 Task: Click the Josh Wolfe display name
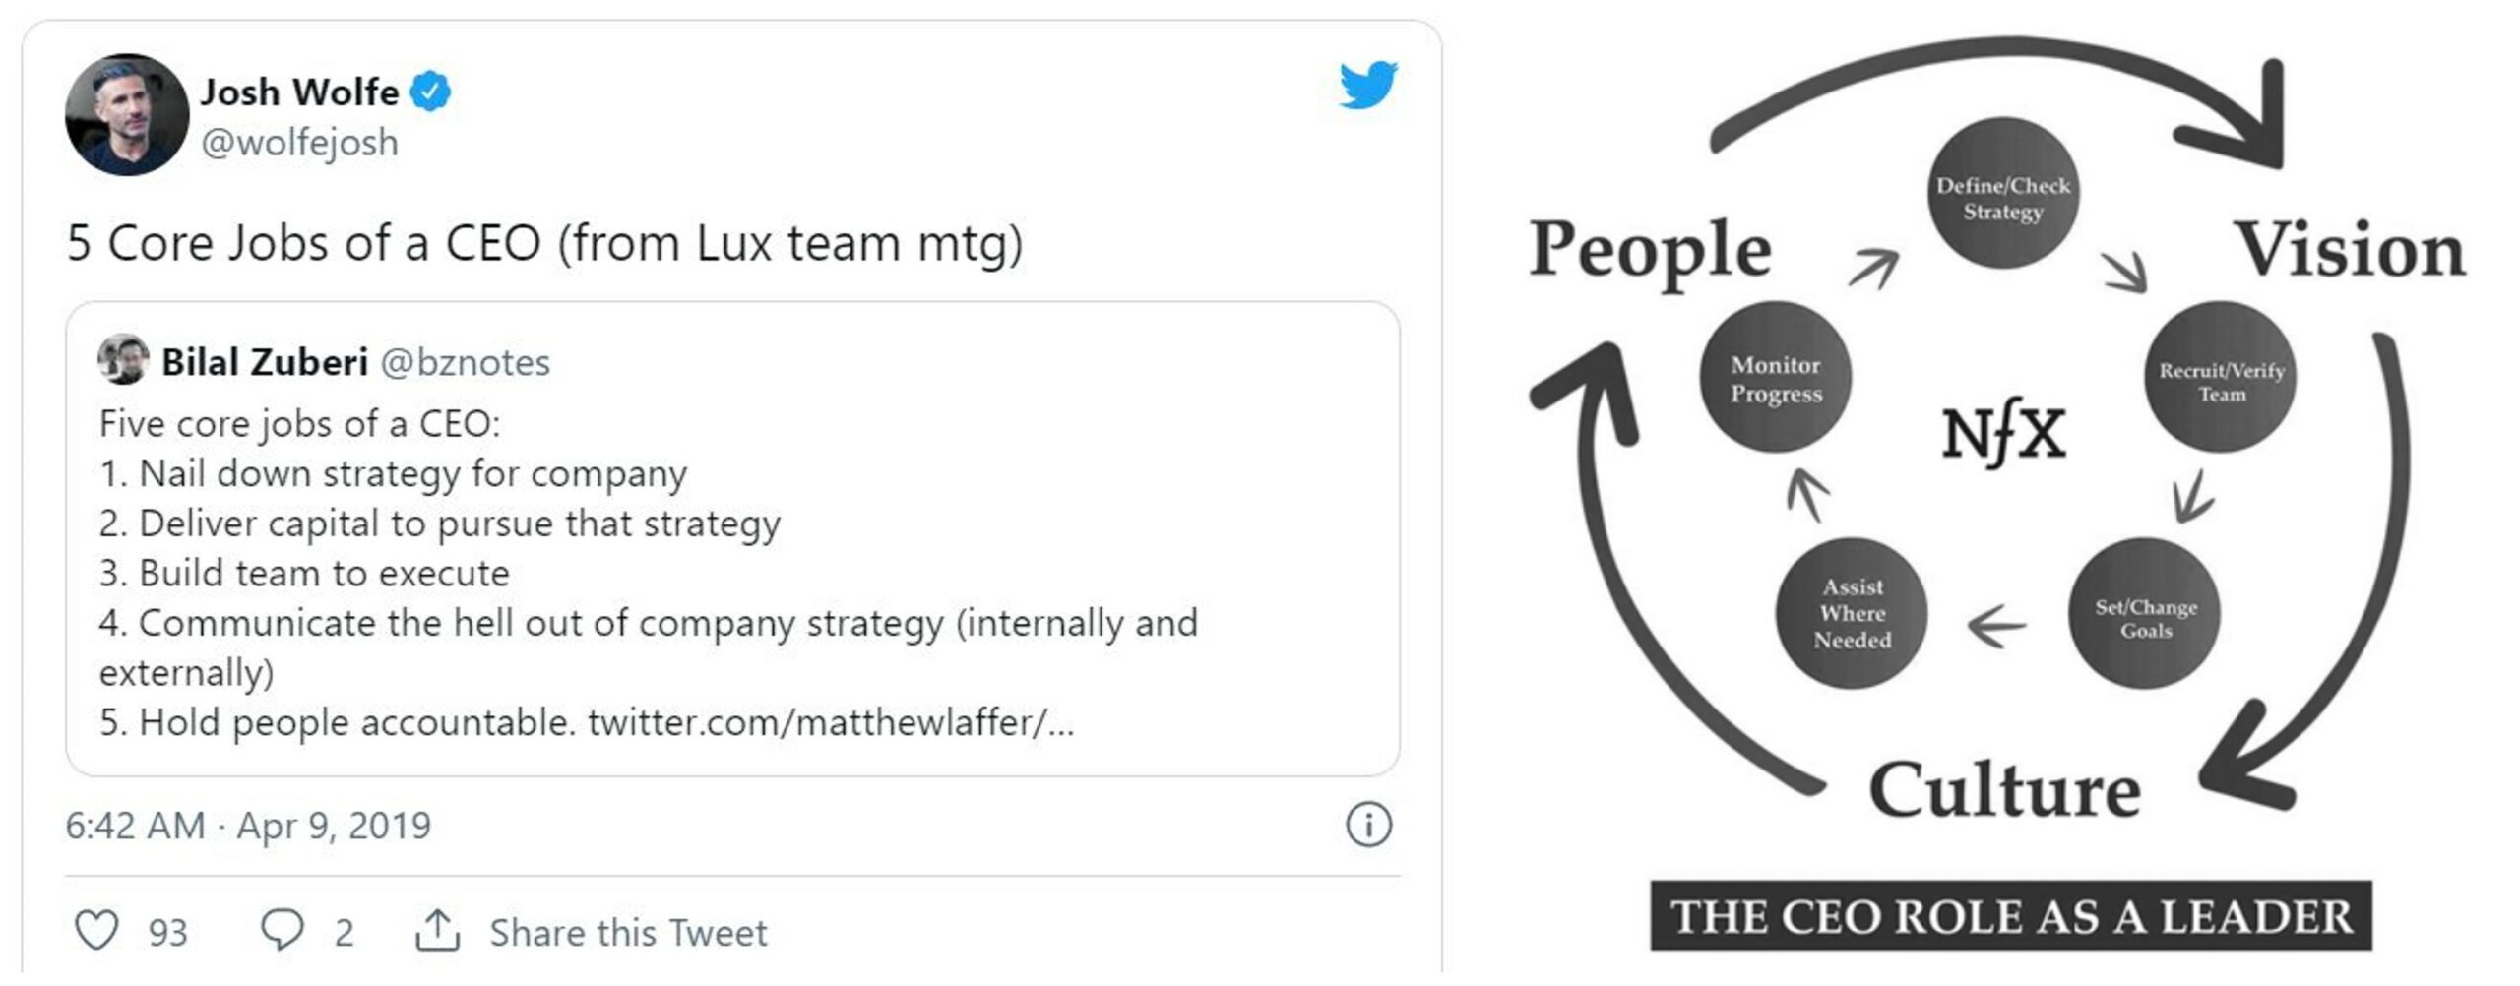pyautogui.click(x=299, y=92)
